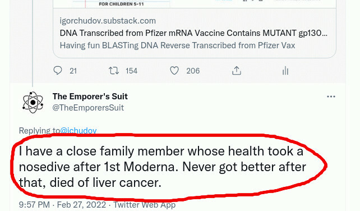Click the 206 likes count
Viewport: 360px width, 211px height.
[193, 71]
